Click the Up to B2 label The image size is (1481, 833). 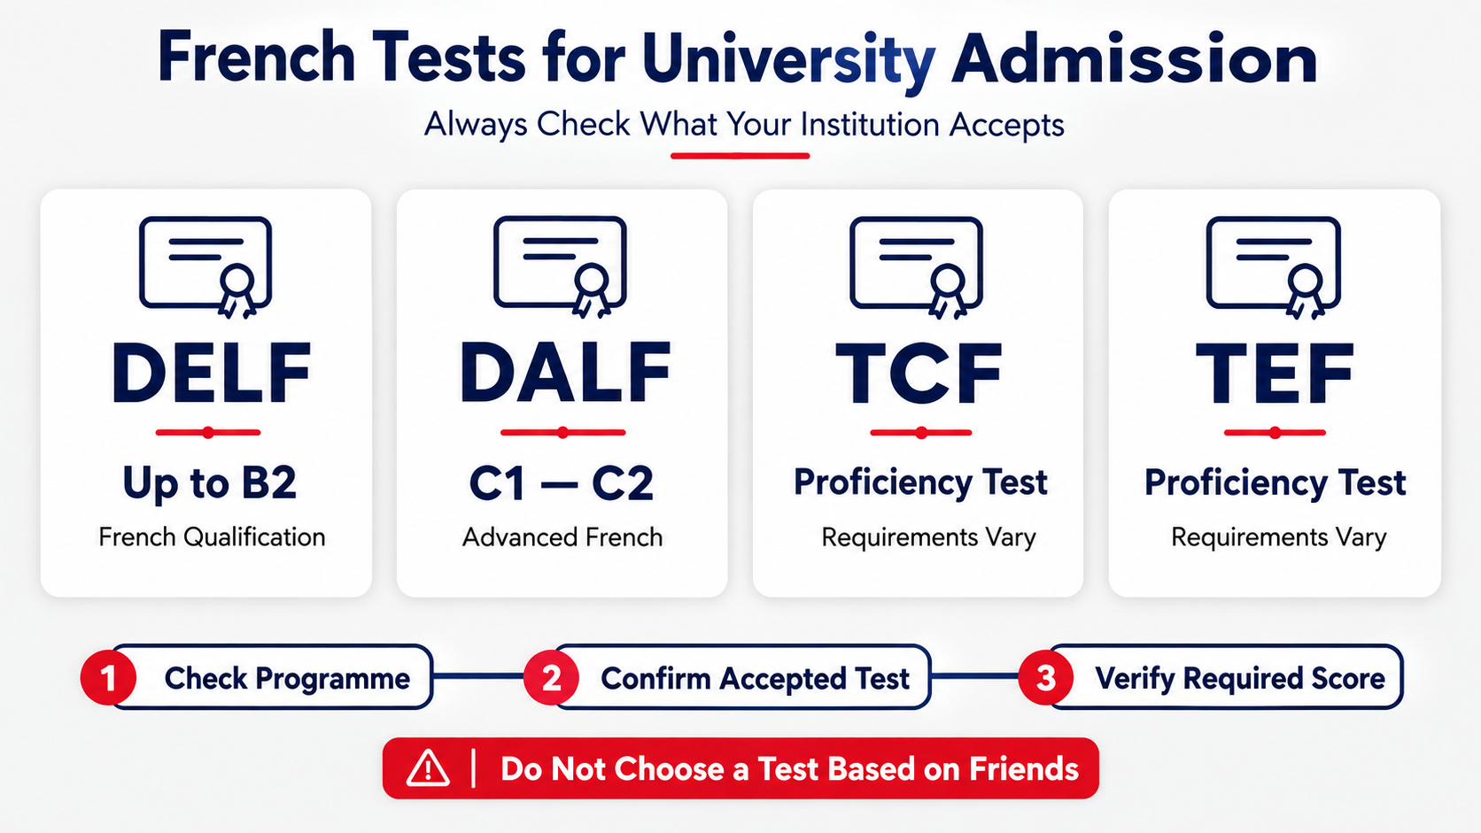(x=210, y=483)
